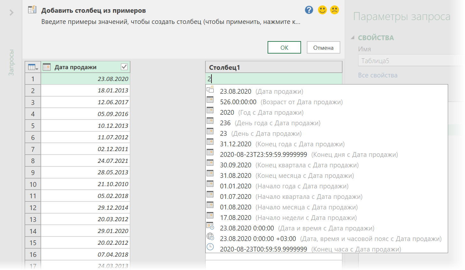Select date cell 21.10.2010
Screen dimensions: 465x270
pos(85,184)
